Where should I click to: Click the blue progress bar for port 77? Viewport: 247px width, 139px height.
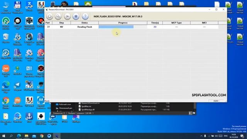116,27
